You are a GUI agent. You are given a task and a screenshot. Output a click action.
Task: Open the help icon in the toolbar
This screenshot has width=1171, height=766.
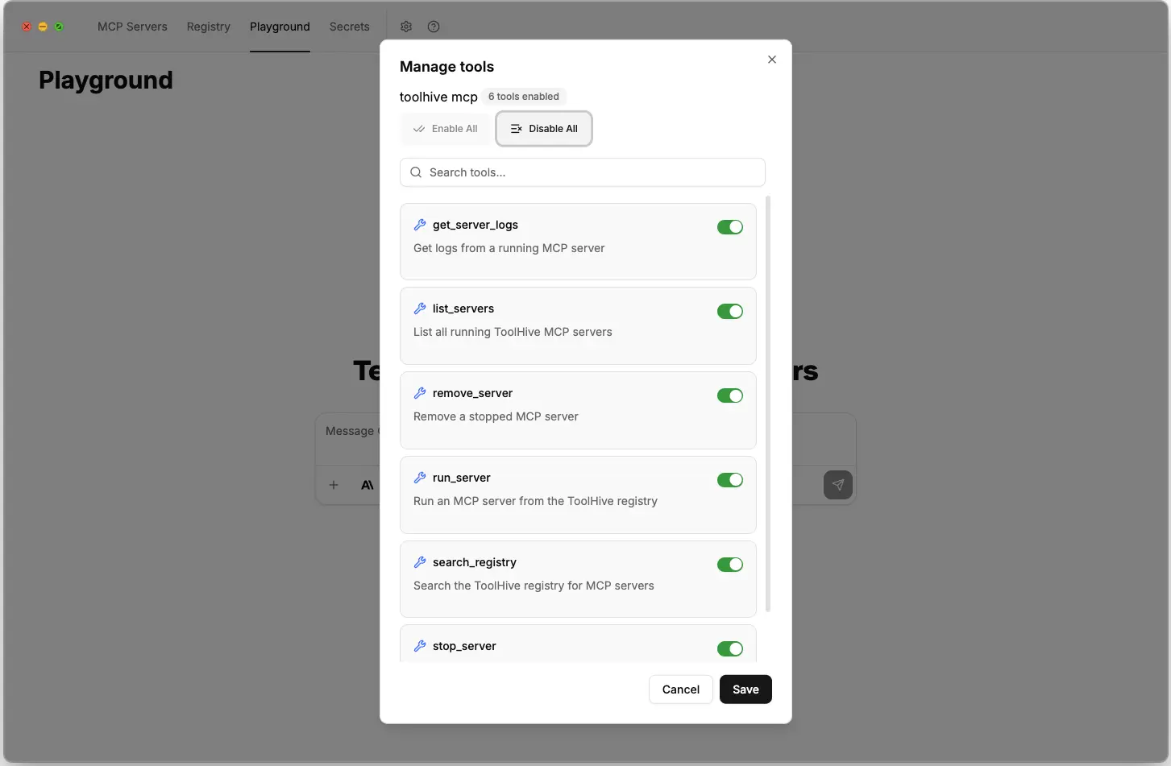pos(434,27)
